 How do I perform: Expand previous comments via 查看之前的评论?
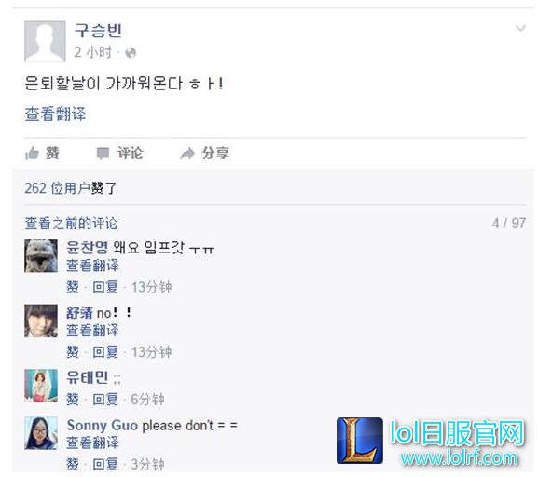[71, 224]
